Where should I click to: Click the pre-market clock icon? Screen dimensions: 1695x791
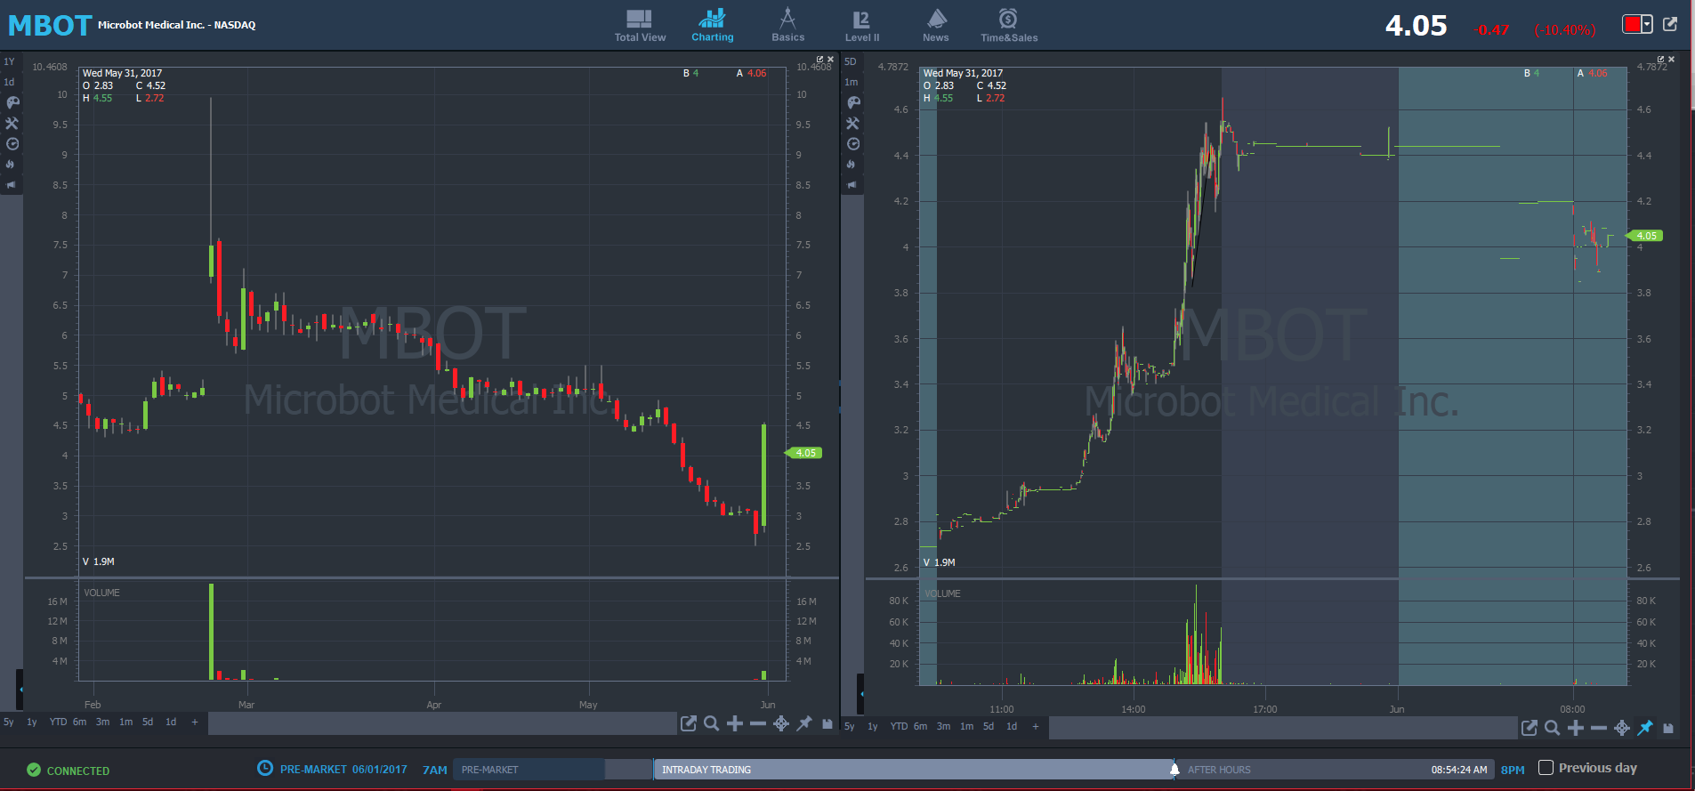tap(265, 768)
